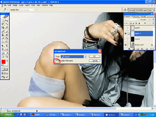Select the Magic Wand tool
This screenshot has width=156, height=117.
(x=7, y=24)
